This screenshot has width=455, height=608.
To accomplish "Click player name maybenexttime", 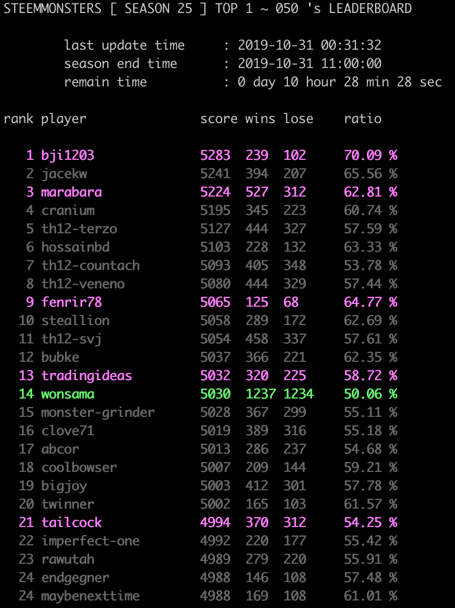I will pos(90,596).
